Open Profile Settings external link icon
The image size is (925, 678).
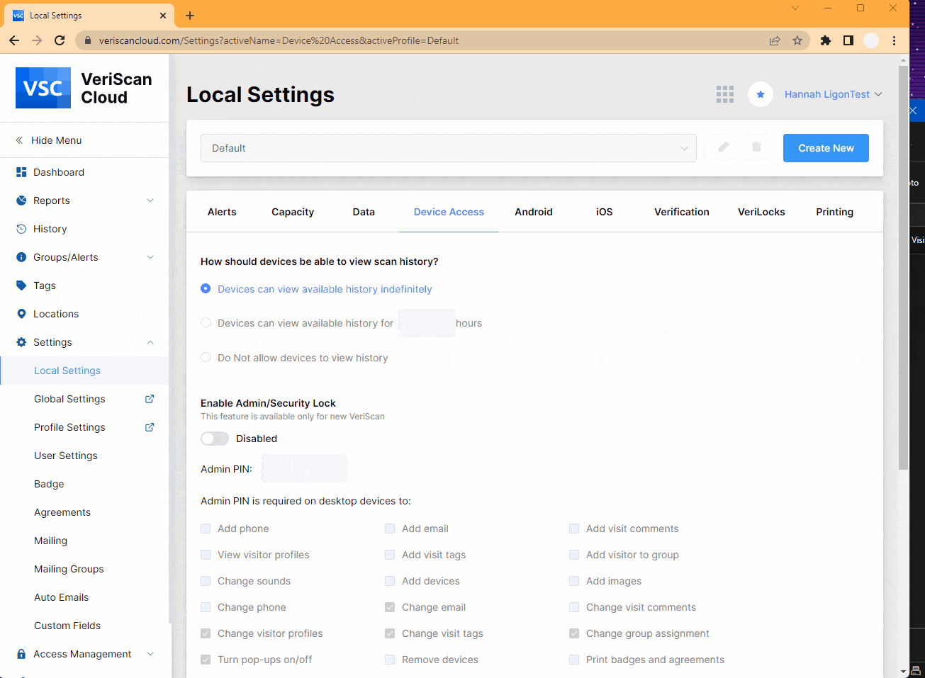point(150,427)
